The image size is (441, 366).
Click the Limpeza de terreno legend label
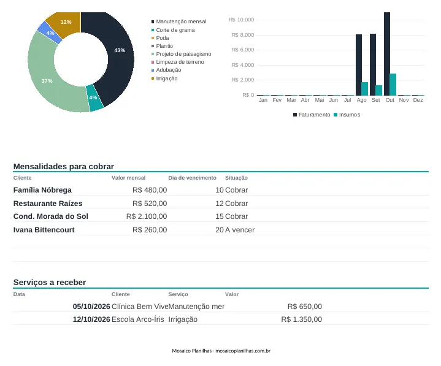pos(180,62)
